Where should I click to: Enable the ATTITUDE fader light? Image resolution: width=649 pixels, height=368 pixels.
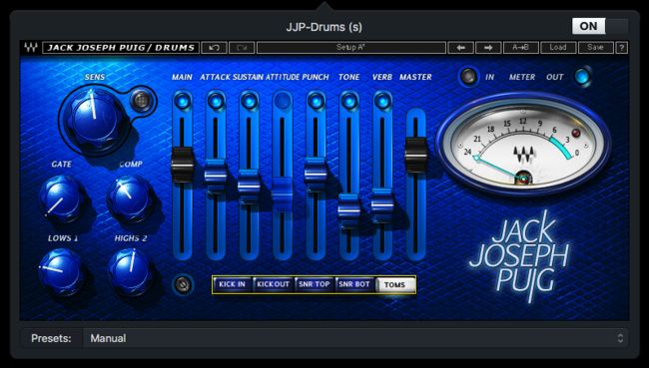[283, 101]
